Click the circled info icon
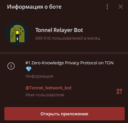The image size is (128, 123). point(11,66)
